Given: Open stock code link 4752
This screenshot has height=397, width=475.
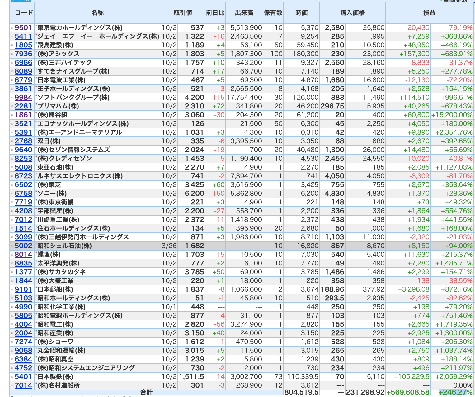Looking at the screenshot, I should pos(23,368).
